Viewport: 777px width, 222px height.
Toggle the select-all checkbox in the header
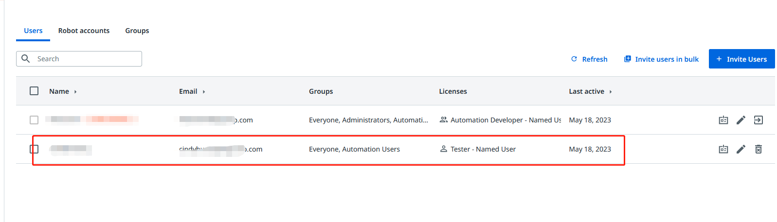[x=34, y=91]
